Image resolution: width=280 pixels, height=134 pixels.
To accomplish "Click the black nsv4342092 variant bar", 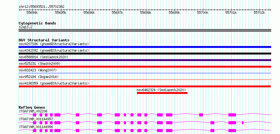I will click(x=145, y=54).
